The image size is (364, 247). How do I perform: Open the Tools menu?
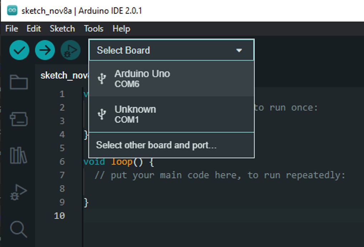[x=93, y=29]
